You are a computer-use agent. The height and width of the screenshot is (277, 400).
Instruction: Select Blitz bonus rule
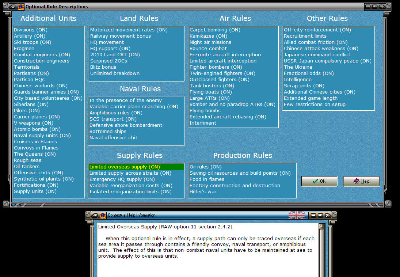click(103, 67)
